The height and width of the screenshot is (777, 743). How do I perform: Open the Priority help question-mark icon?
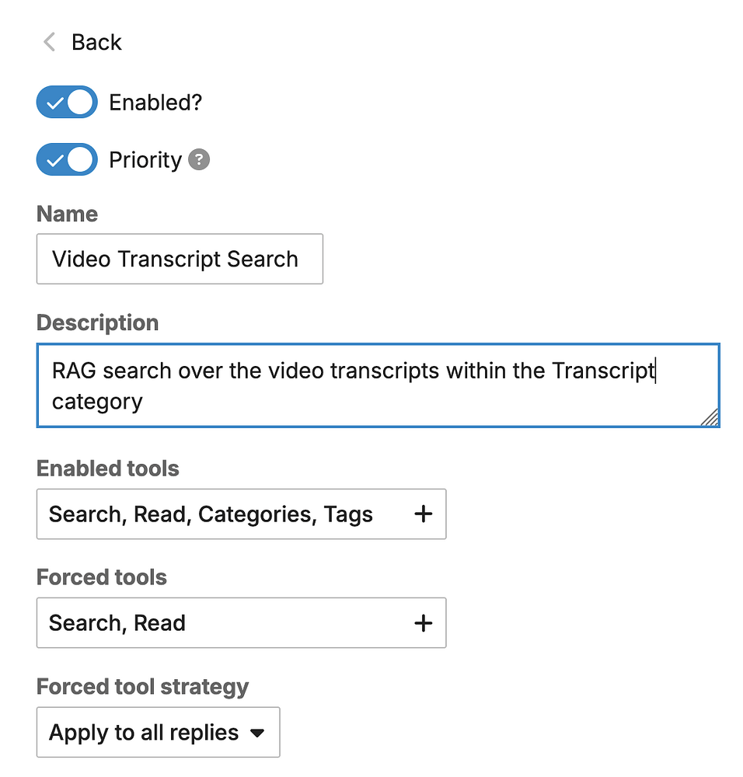pyautogui.click(x=199, y=159)
